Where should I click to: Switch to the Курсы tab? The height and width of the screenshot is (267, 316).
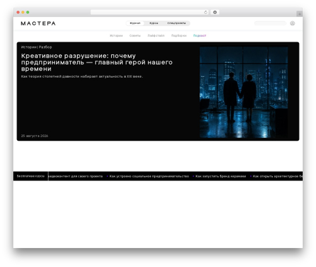point(154,23)
